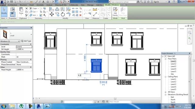Collapse the Ceiling Plans tree node
This screenshot has width=195, height=109.
point(165,77)
